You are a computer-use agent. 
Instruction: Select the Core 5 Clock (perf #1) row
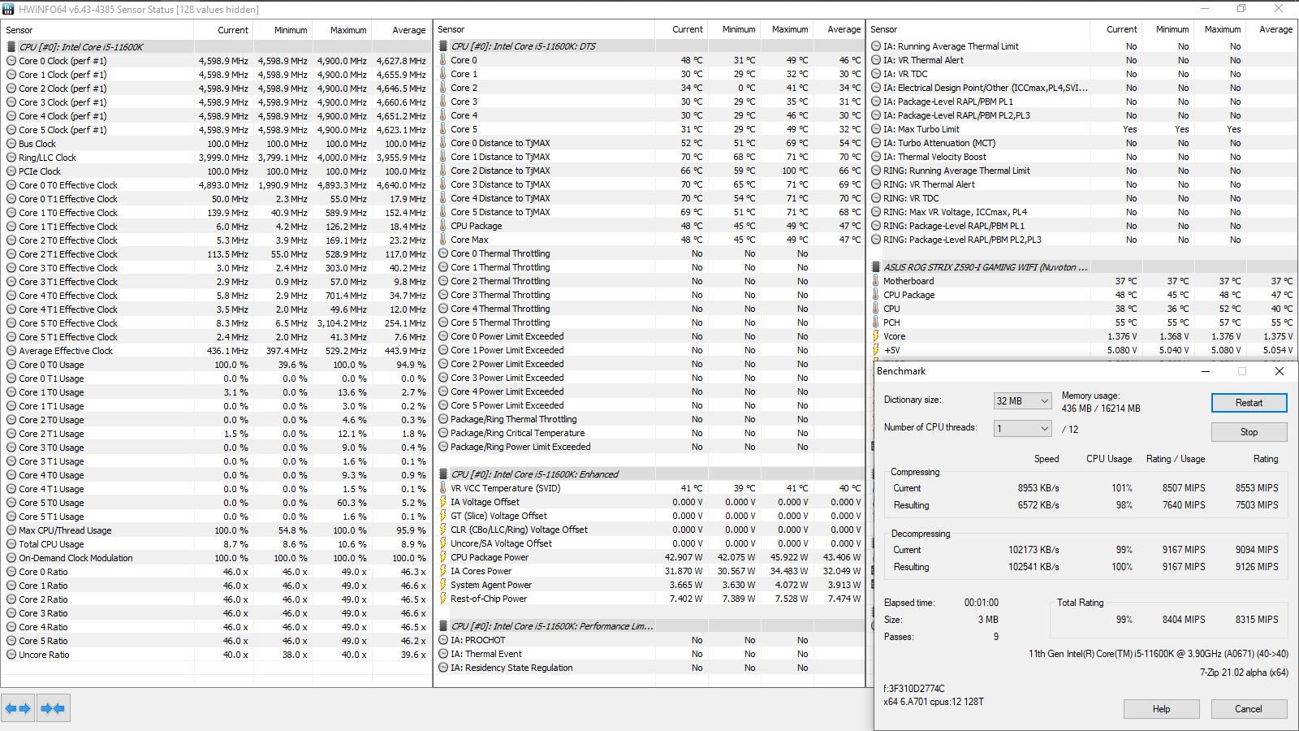pos(216,130)
